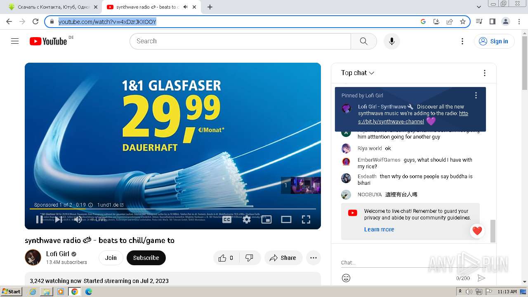
Task: Click Learn more in chat notice
Action: point(379,229)
